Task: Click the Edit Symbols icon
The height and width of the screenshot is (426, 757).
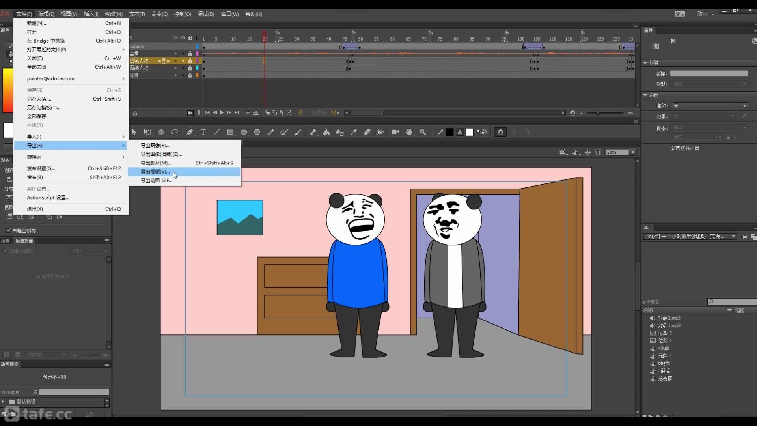Action: click(576, 153)
